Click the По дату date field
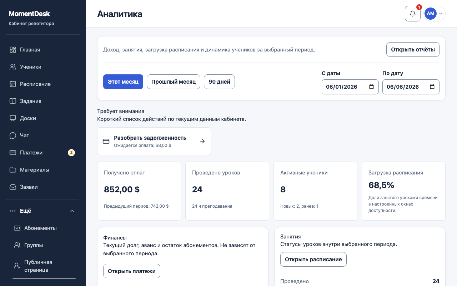Screen dimensions: 457x286 click(411, 87)
